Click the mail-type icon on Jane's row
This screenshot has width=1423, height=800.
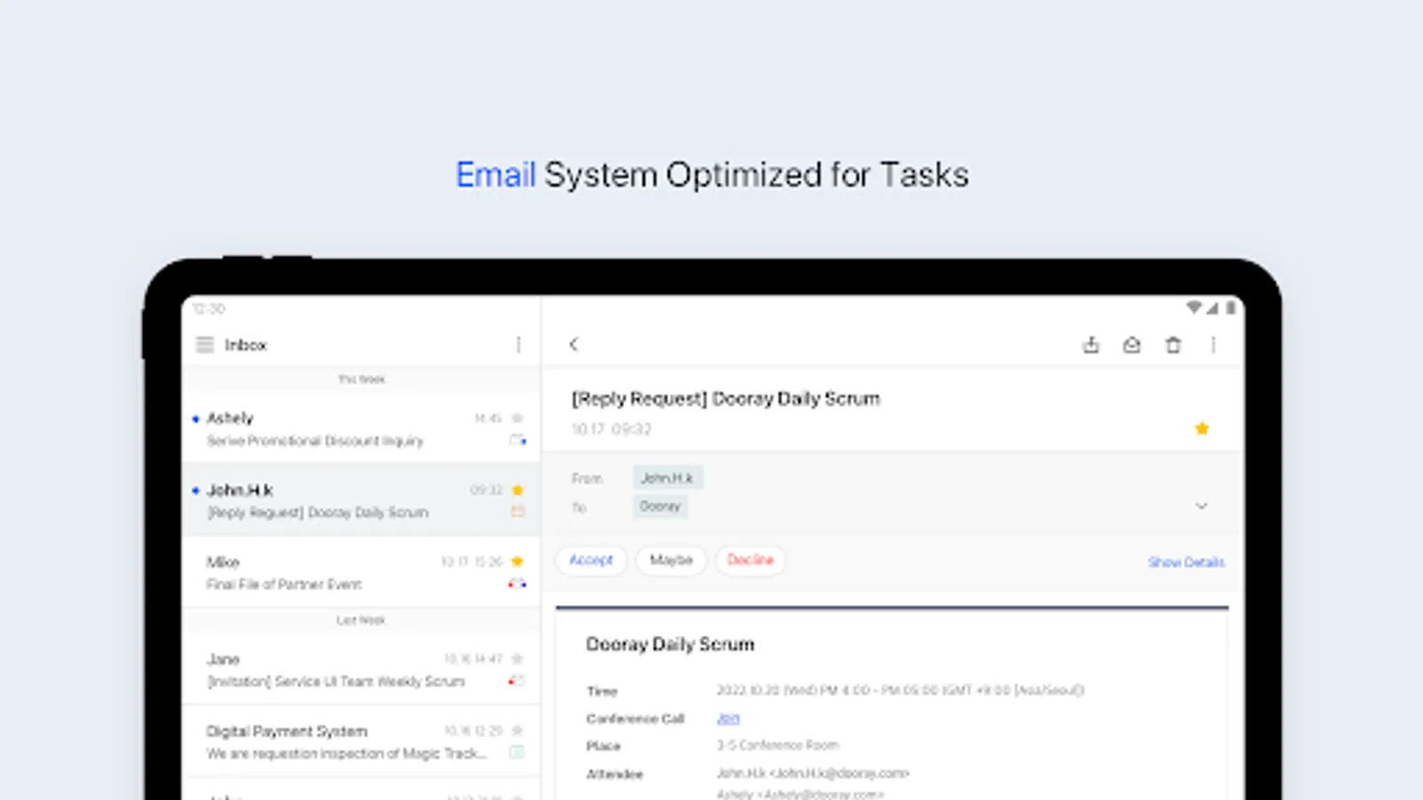(517, 681)
